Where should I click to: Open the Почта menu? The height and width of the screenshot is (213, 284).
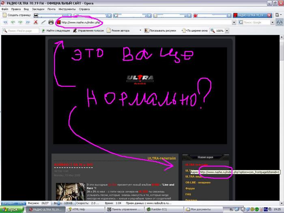[x=52, y=9]
